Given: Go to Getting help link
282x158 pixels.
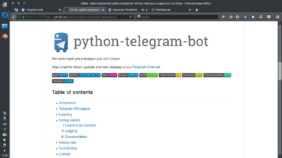Looking at the screenshot, I should click(67, 143).
